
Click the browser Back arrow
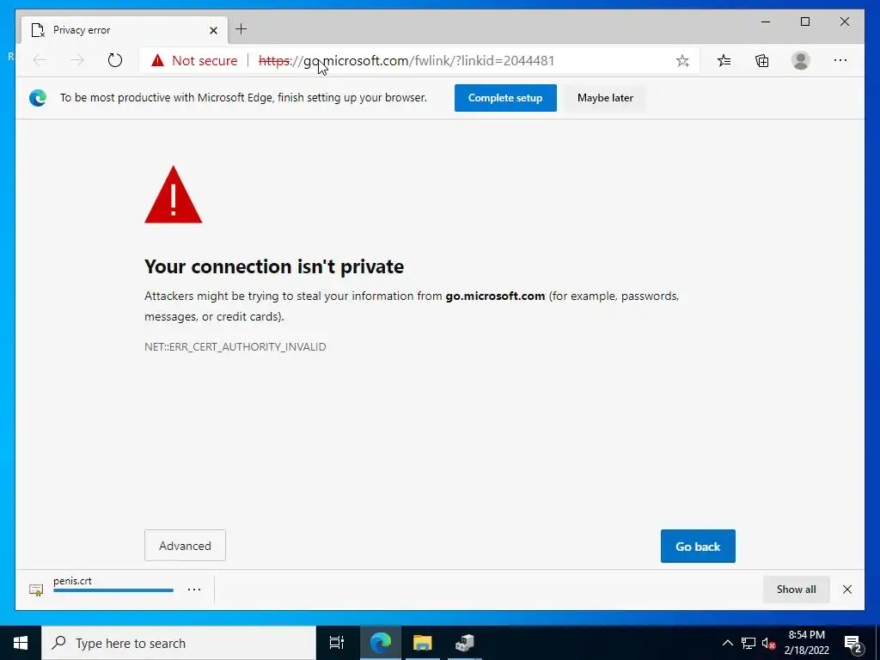tap(40, 60)
